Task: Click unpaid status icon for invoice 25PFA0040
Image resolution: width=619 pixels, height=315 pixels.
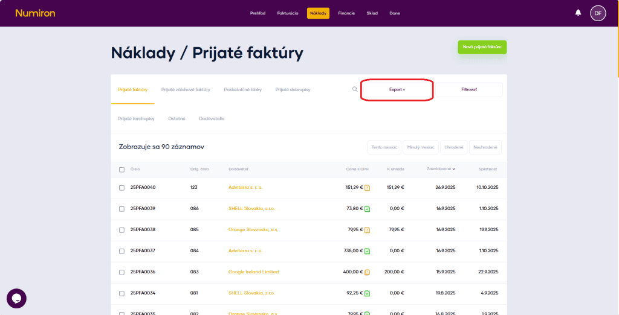Action: 368,188
